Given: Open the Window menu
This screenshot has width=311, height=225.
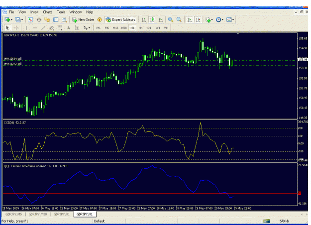Looking at the screenshot, I should 75,12.
